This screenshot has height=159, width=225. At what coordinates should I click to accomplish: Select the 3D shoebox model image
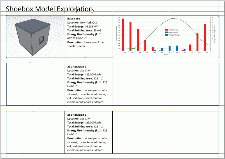coord(35,36)
